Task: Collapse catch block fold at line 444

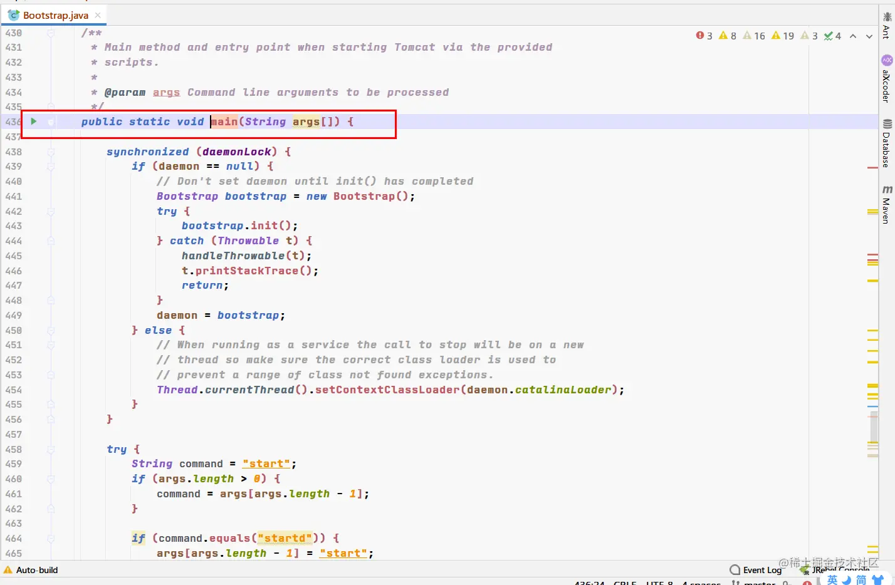Action: pyautogui.click(x=51, y=241)
